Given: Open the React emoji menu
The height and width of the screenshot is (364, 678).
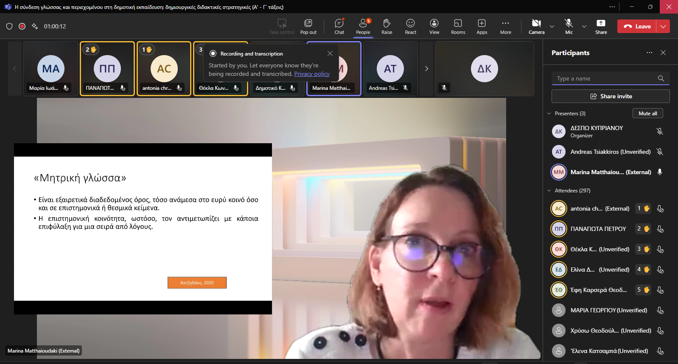Looking at the screenshot, I should point(410,26).
